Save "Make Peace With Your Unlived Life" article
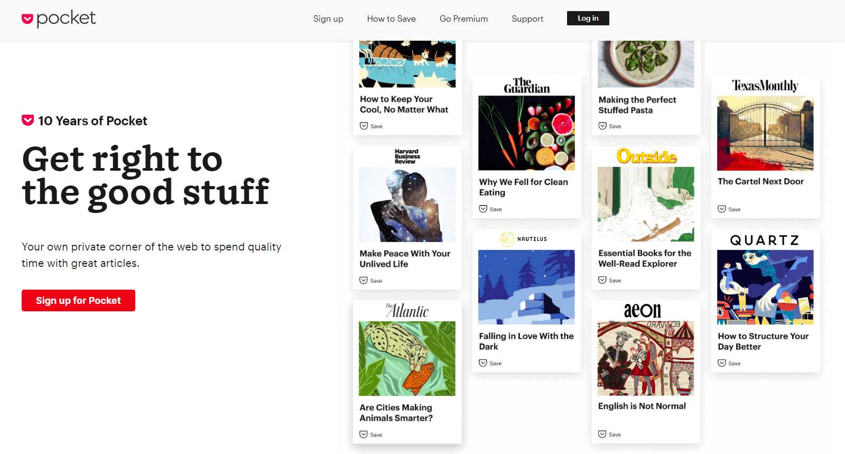This screenshot has height=454, width=845. 371,281
